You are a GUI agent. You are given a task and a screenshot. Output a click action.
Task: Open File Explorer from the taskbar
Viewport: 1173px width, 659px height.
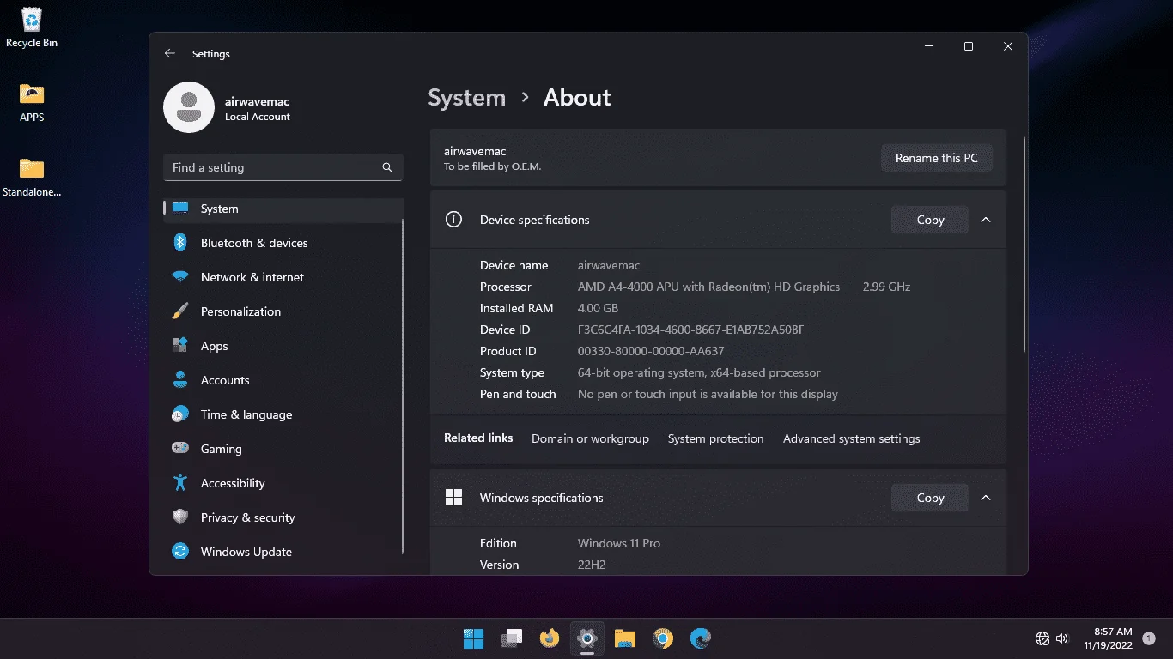point(625,638)
